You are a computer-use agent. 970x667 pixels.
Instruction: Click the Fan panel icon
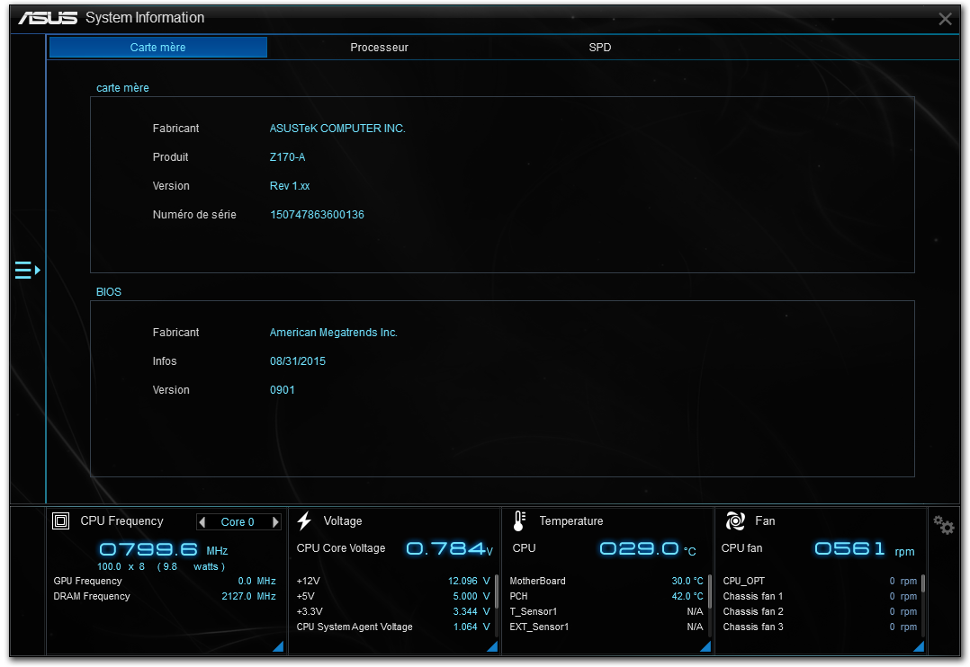[735, 521]
